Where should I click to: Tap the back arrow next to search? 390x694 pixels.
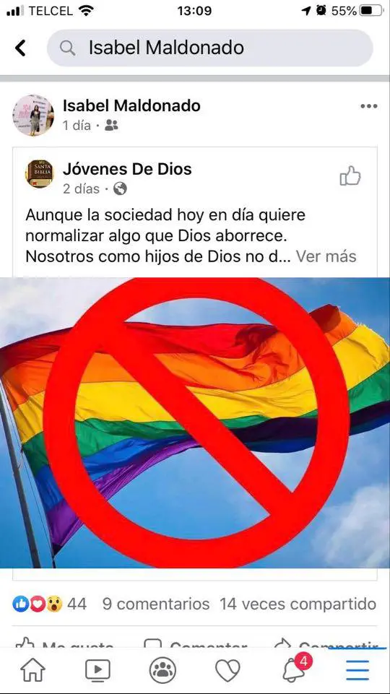(20, 48)
